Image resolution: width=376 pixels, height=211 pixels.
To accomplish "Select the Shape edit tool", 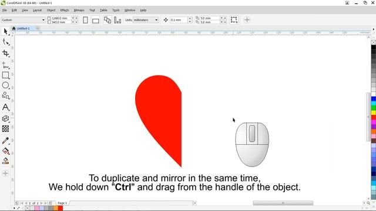I will [5, 42].
